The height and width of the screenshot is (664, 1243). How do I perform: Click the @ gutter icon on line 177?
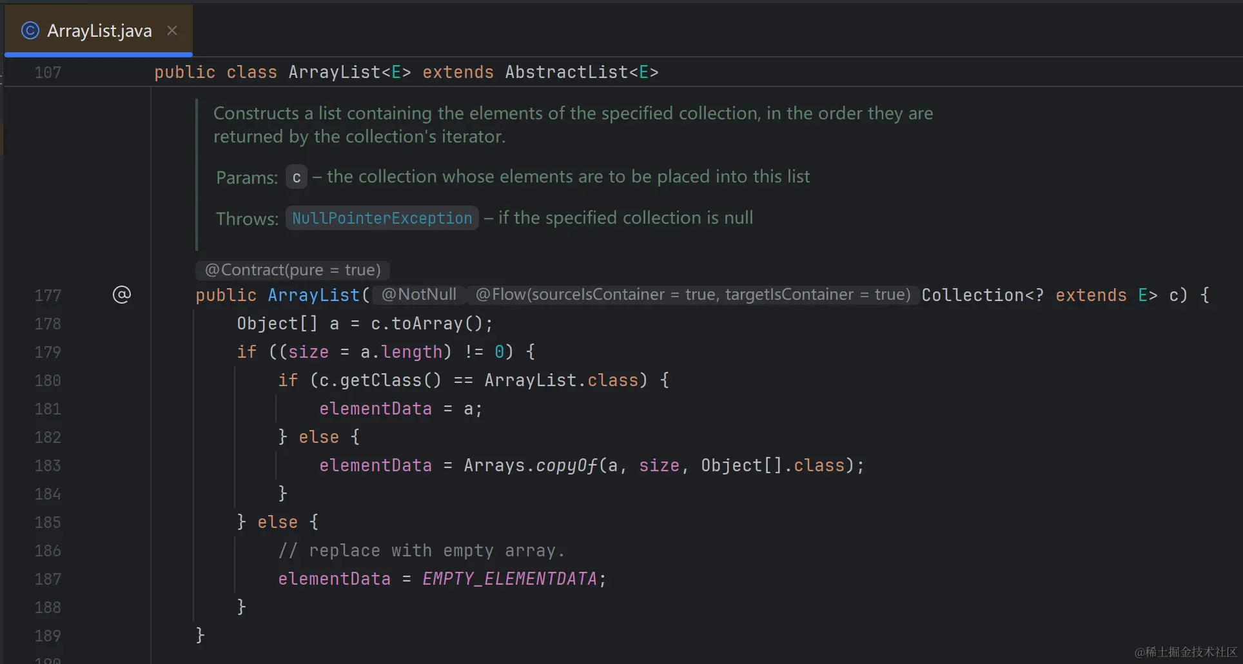coord(122,295)
